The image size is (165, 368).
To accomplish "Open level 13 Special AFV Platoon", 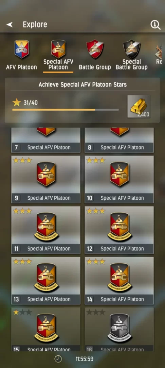I will (46, 281).
